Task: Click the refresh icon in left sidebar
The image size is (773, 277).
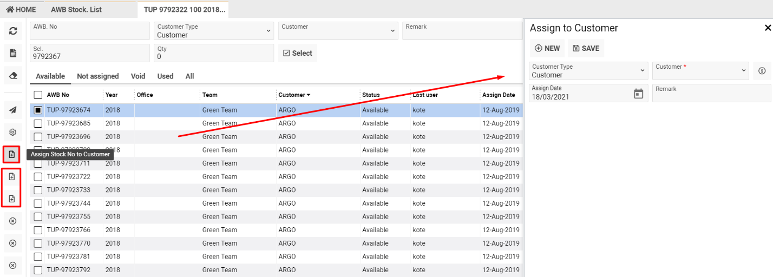Action: coord(13,31)
